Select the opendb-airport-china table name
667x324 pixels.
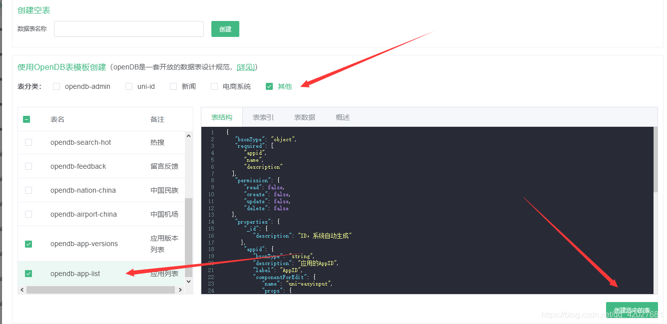point(84,214)
